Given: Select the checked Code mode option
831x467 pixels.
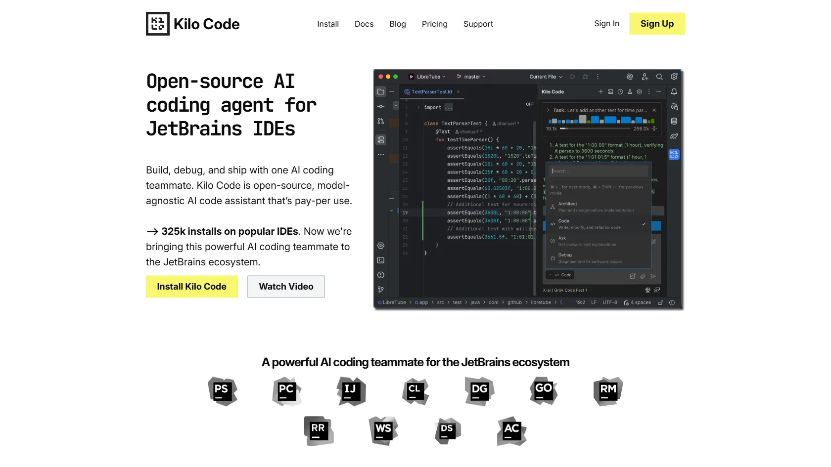Looking at the screenshot, I should pyautogui.click(x=598, y=224).
